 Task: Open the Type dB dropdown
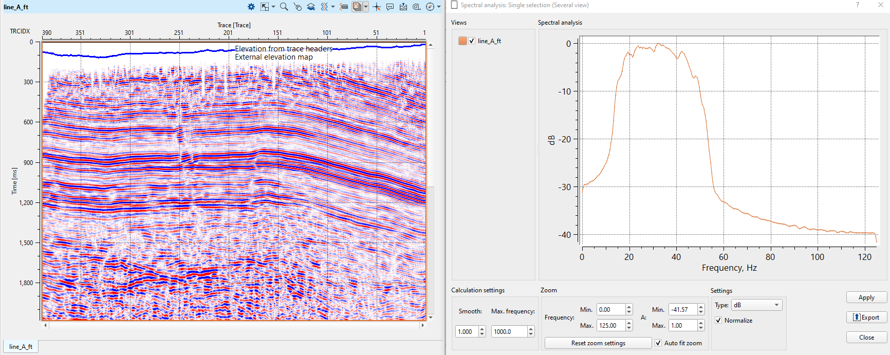[x=756, y=305]
